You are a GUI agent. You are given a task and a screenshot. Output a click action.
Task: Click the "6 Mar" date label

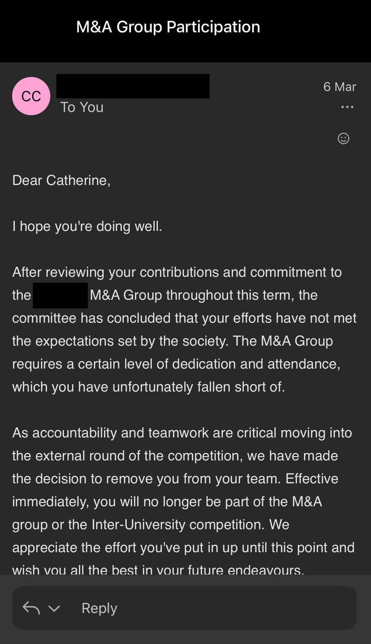[339, 87]
